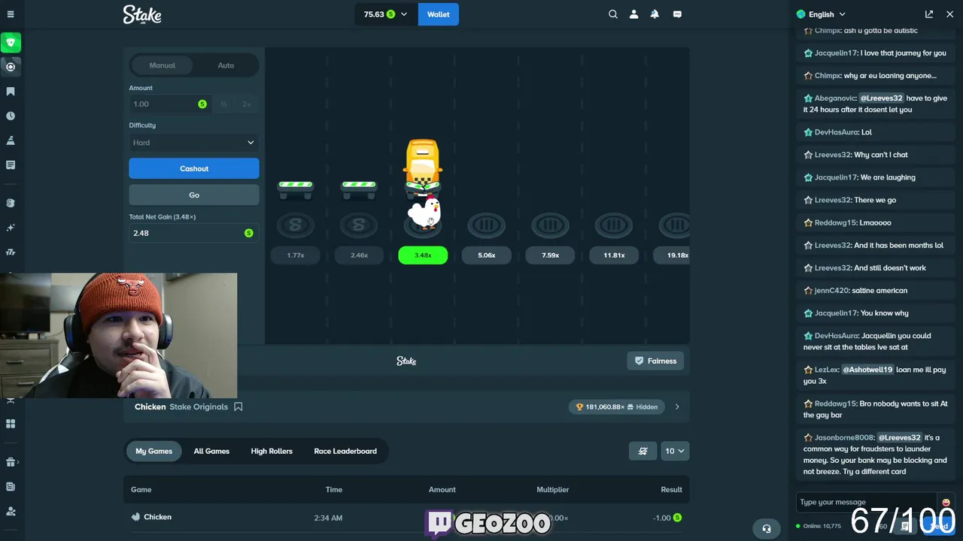Open chat user Jasonborne8008's profile
Screen dimensions: 963x541
(x=843, y=437)
